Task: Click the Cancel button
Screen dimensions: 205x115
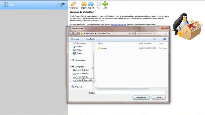Action: 159,97
